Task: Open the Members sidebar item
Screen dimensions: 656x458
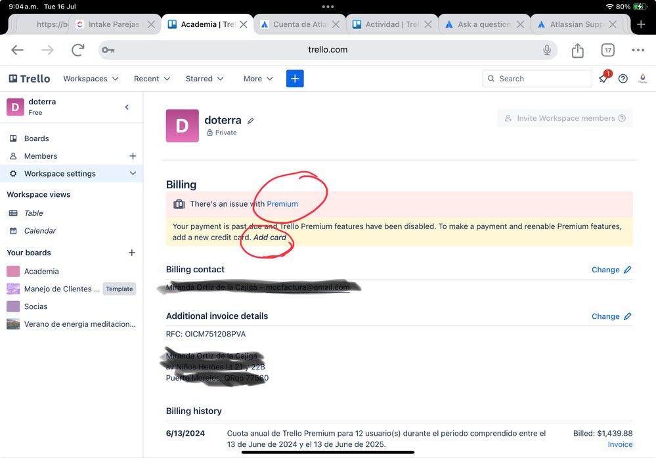Action: click(63, 156)
